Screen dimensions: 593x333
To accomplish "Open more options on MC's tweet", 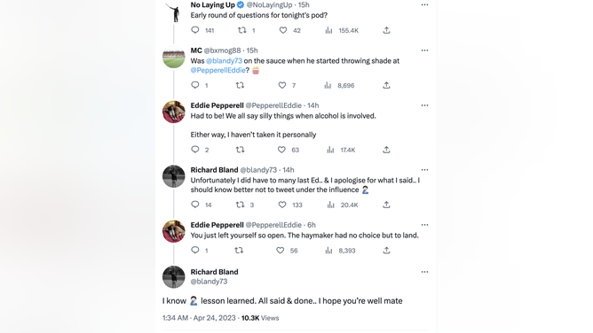I will [x=424, y=50].
